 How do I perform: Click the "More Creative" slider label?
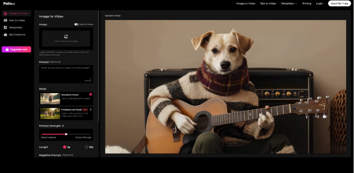click(x=48, y=138)
